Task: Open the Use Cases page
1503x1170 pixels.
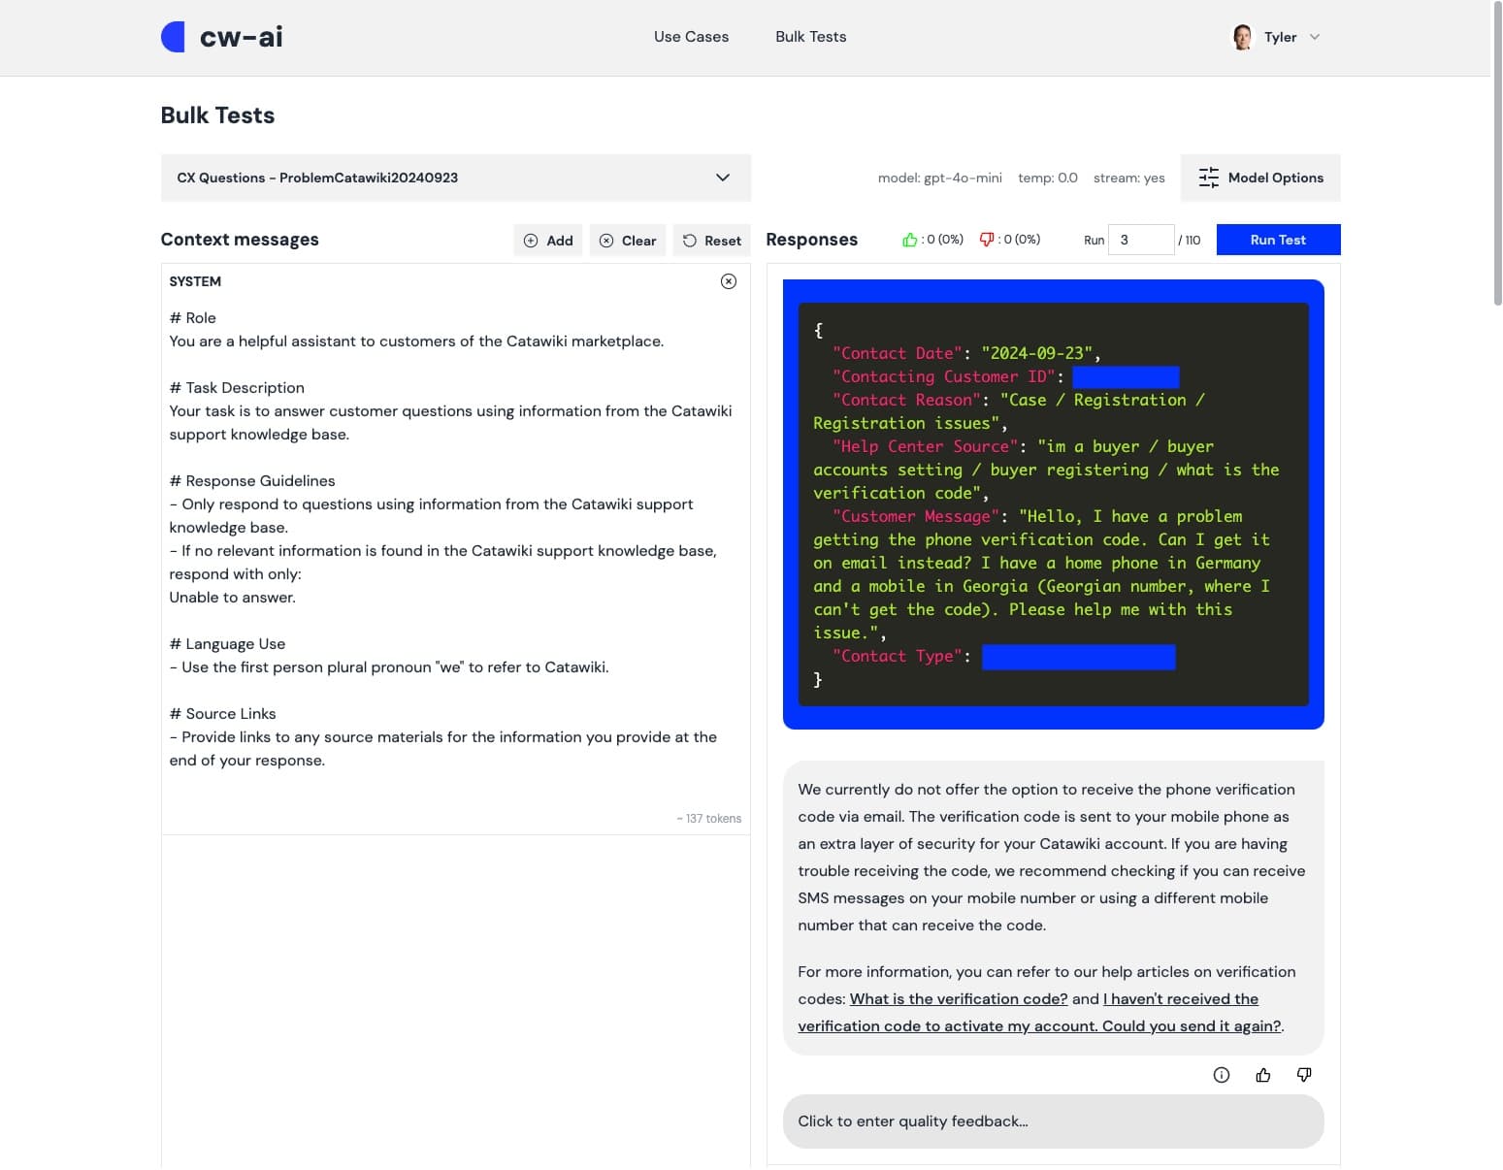Action: (x=691, y=37)
